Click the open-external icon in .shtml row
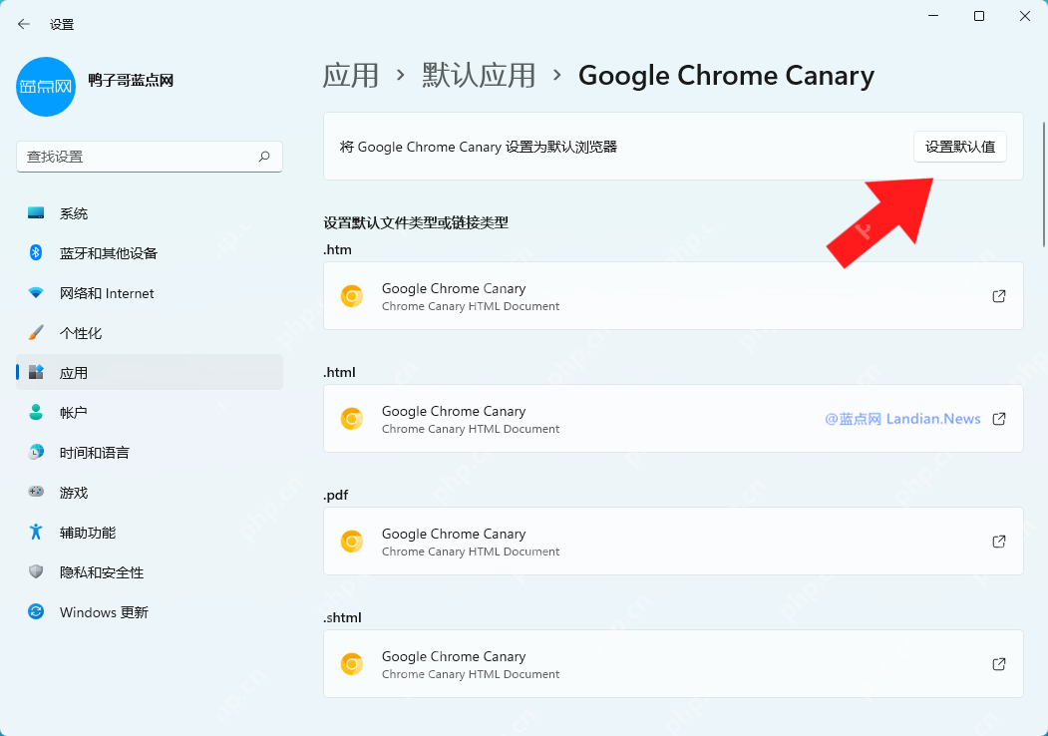The image size is (1048, 736). (x=998, y=664)
